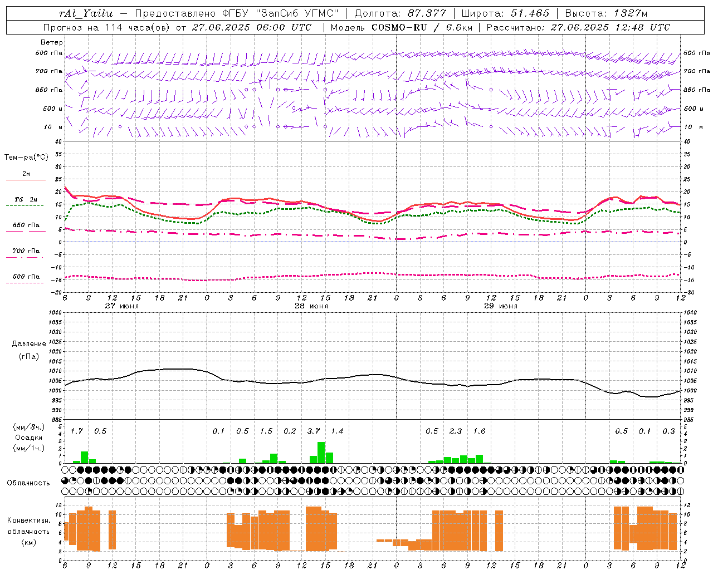Viewport: 713px width, 570px height.
Task: Click the (мм/3ч.) unit label
Action: click(x=29, y=427)
